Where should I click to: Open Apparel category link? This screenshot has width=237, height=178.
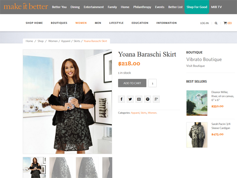click(135, 113)
